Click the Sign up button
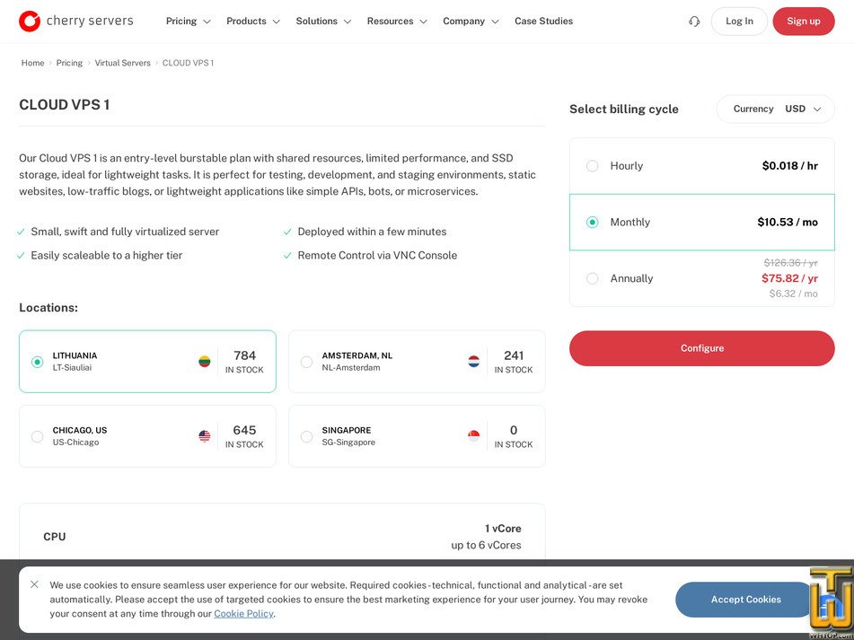 (804, 22)
